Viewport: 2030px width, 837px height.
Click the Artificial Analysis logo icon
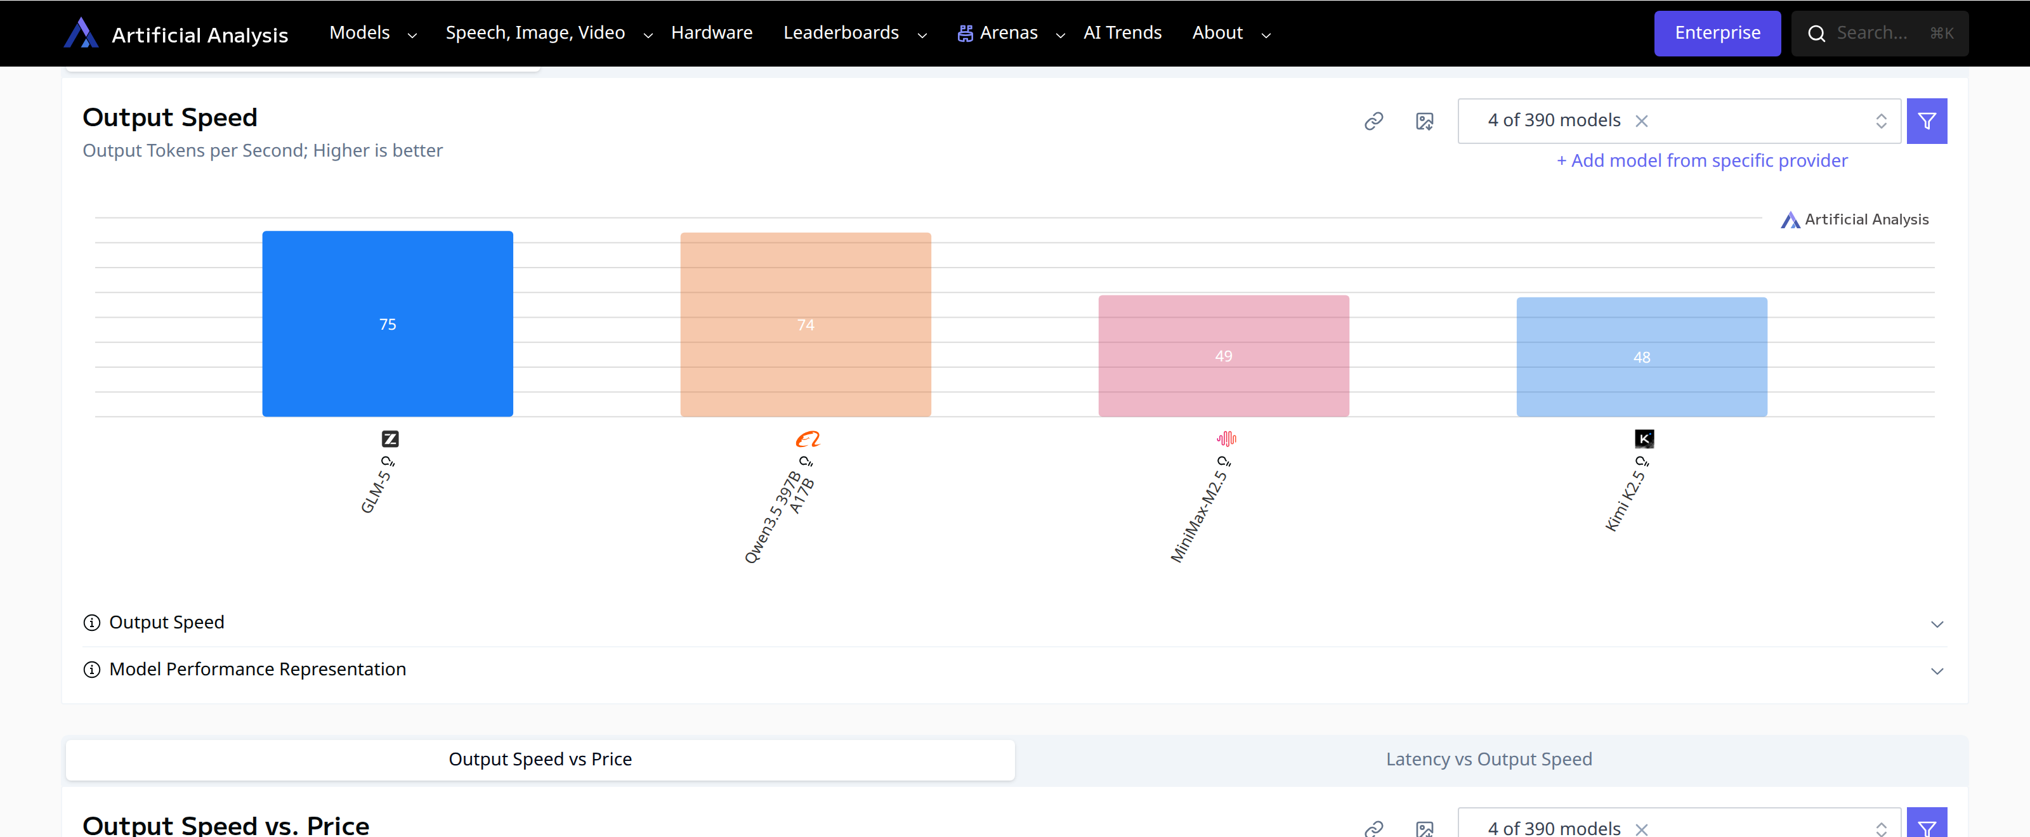(x=81, y=33)
